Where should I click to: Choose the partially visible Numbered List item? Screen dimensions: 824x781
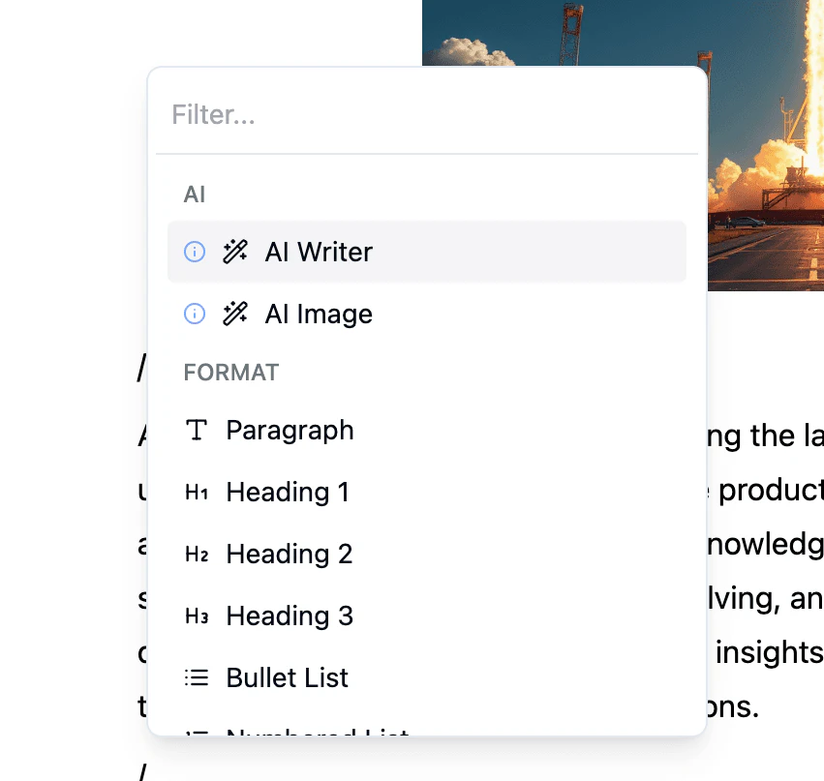317,731
